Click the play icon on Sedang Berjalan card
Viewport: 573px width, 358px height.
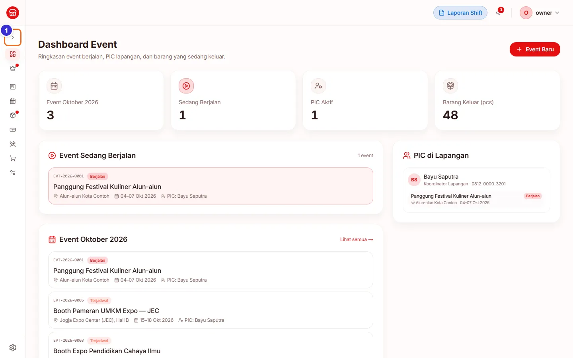tap(186, 86)
